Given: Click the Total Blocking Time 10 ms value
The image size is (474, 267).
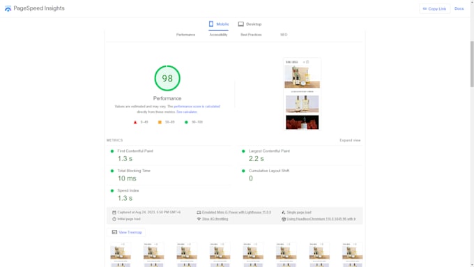Looking at the screenshot, I should pyautogui.click(x=127, y=178).
